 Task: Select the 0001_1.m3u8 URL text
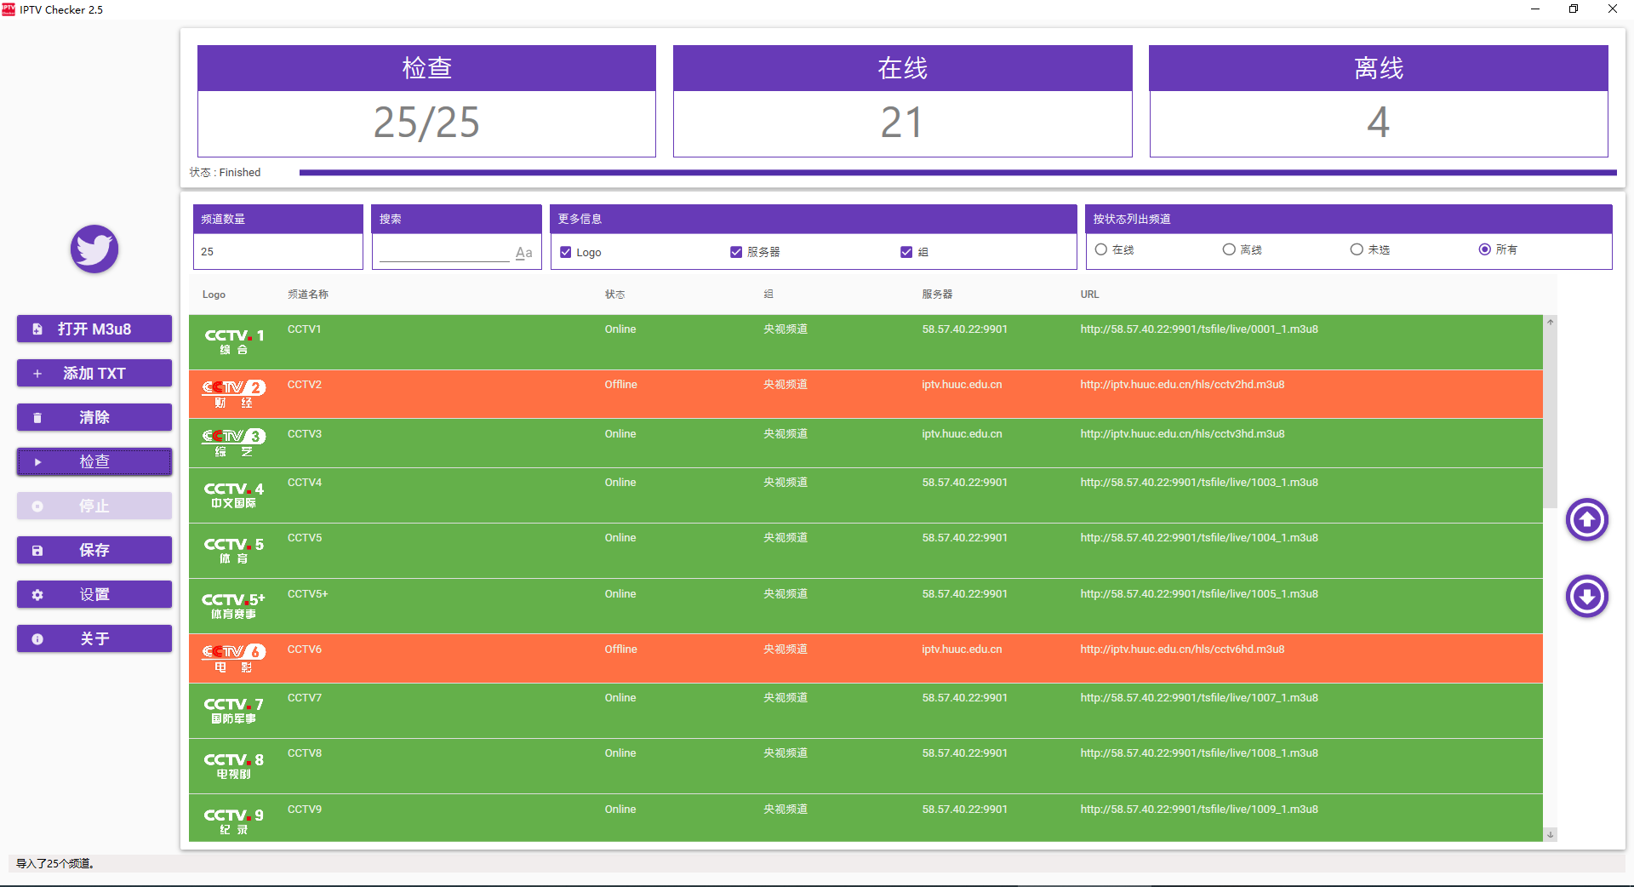pyautogui.click(x=1199, y=329)
